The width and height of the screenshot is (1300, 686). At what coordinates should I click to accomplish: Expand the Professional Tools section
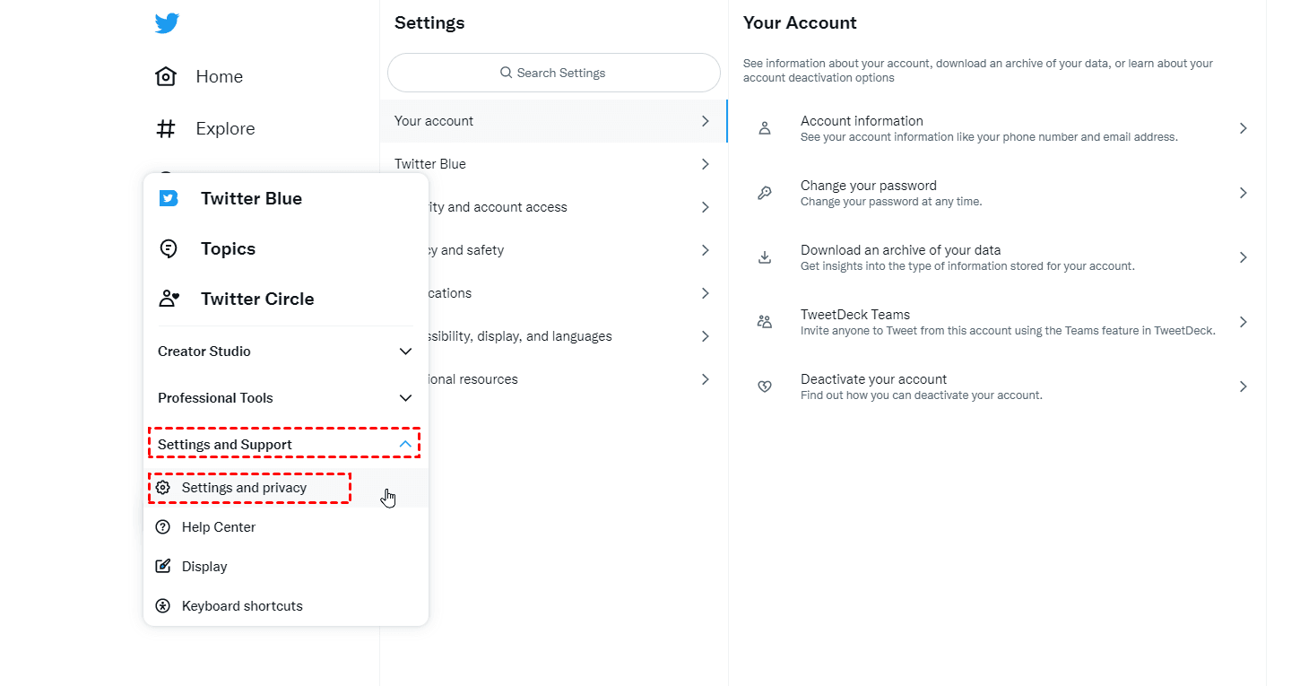click(405, 398)
